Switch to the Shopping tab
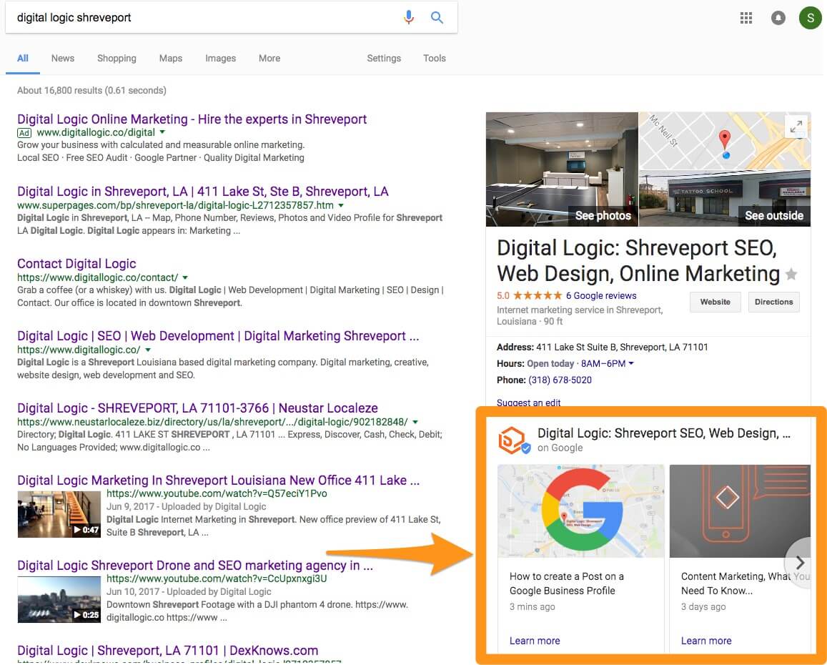827x665 pixels. 117,58
